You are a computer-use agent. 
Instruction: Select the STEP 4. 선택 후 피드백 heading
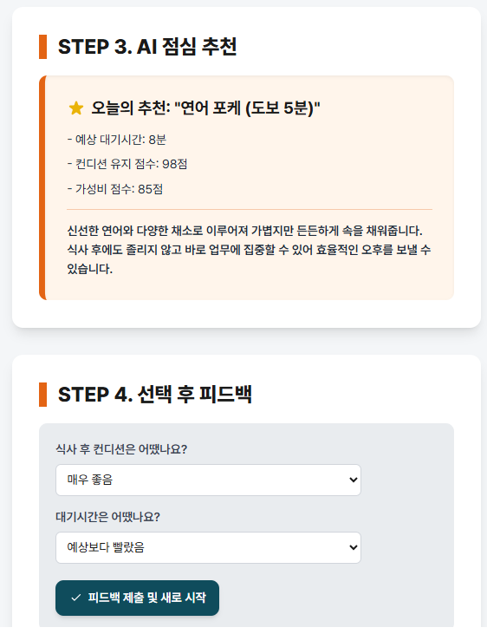(x=155, y=395)
